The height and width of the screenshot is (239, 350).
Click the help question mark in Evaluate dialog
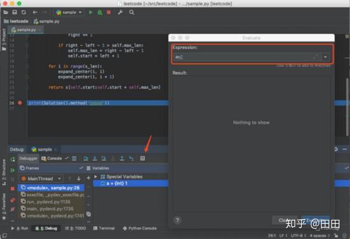(178, 221)
